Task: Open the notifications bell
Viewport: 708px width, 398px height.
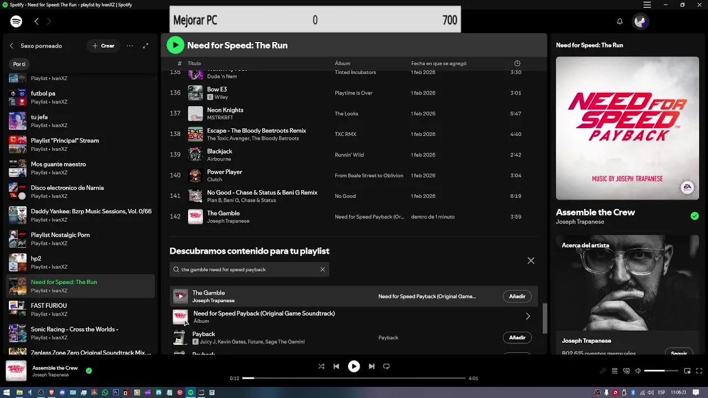Action: [620, 21]
